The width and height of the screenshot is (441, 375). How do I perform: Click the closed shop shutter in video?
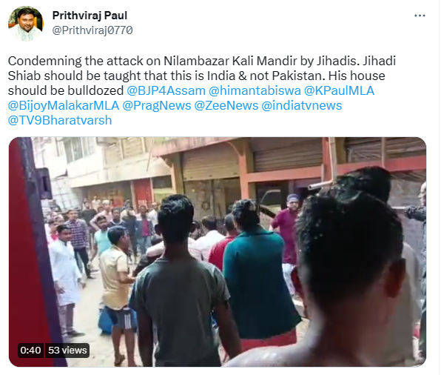pos(287,159)
